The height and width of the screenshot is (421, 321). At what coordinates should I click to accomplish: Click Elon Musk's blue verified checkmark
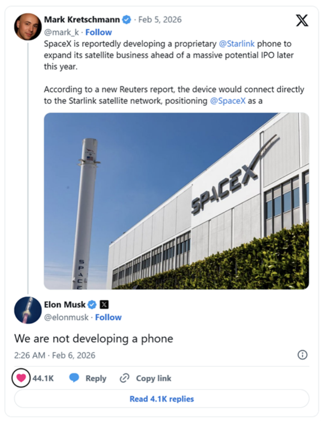coord(92,305)
